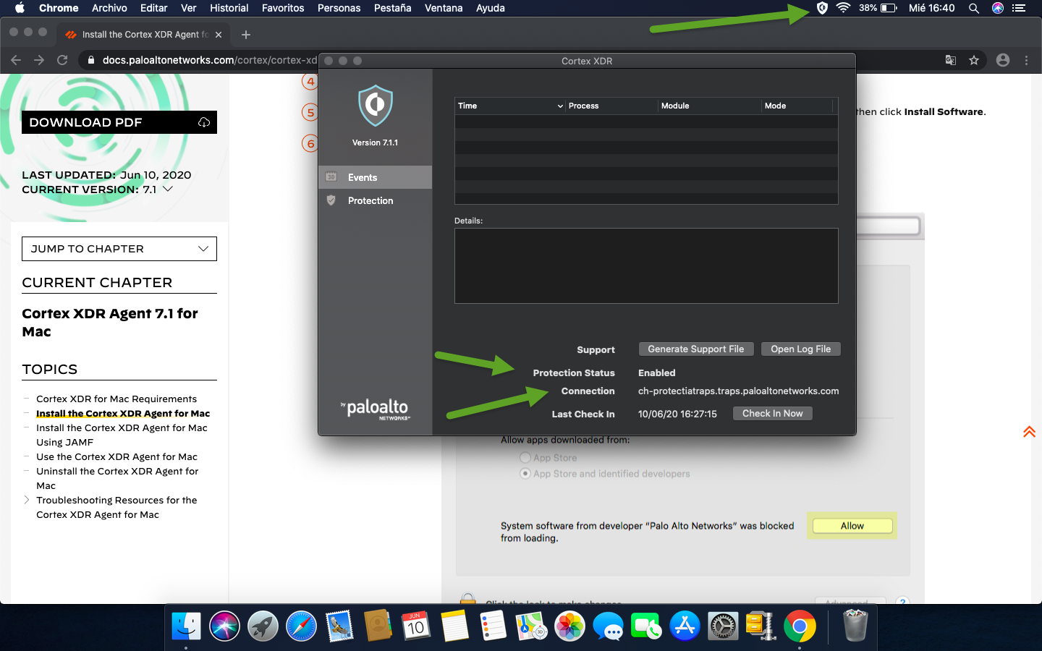Bookmark this page with the star icon
Viewport: 1042px width, 651px height.
(974, 60)
